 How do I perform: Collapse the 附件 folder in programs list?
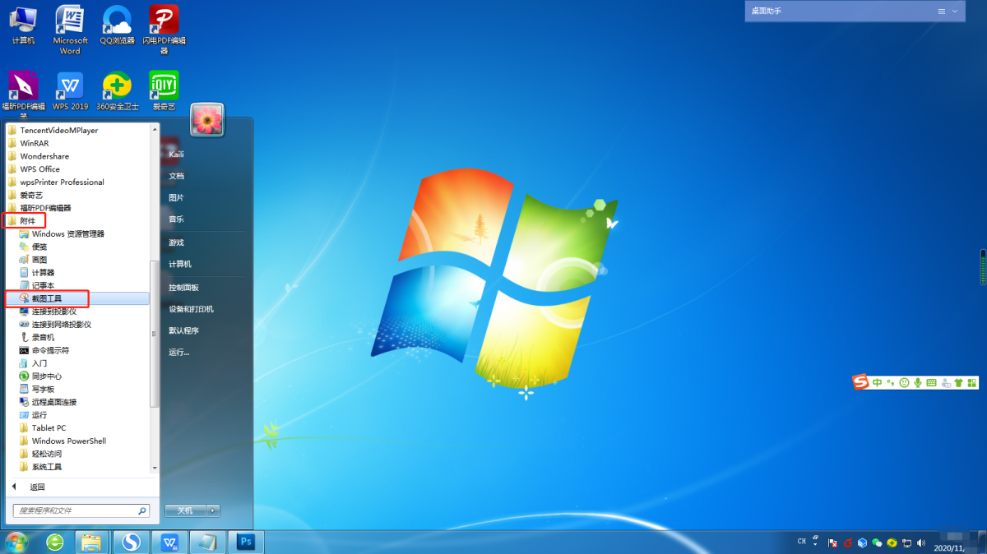(27, 221)
